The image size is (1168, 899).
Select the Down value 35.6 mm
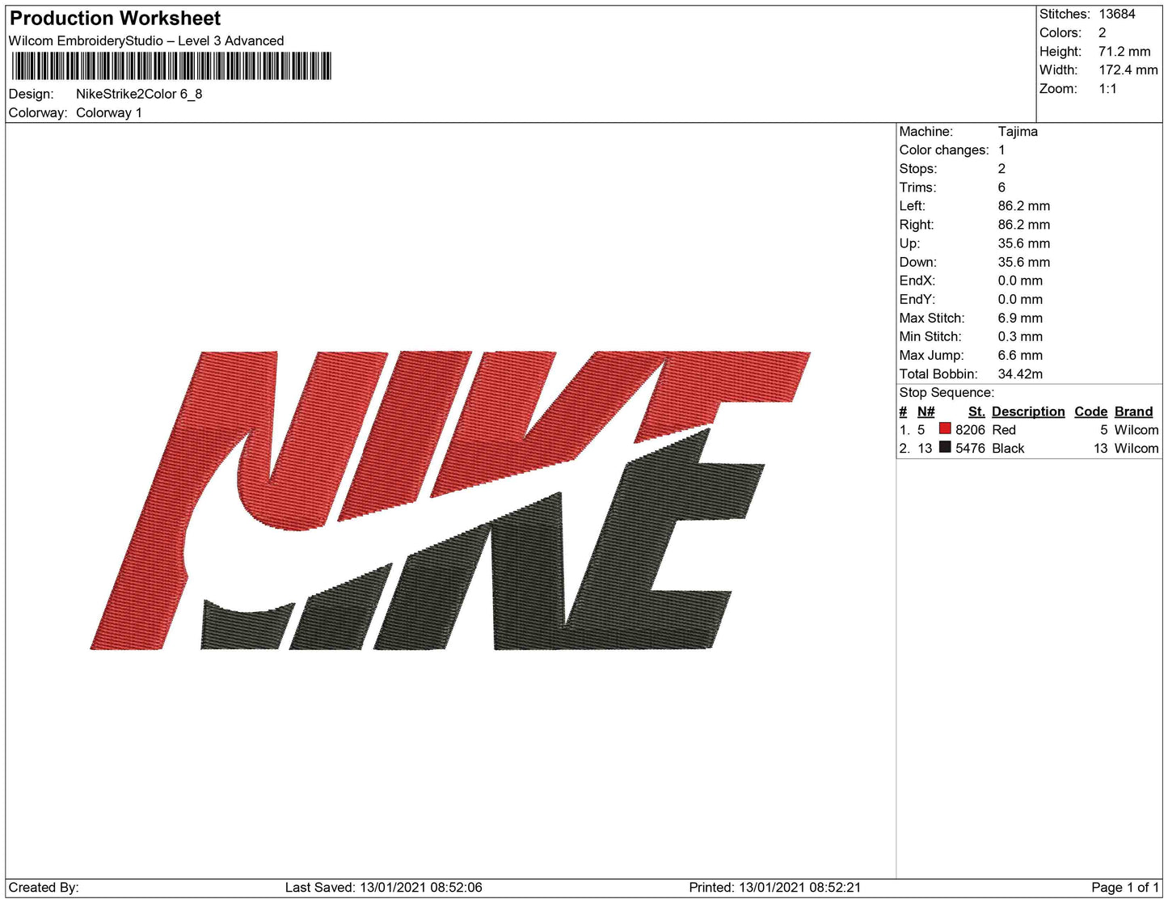pos(1024,261)
